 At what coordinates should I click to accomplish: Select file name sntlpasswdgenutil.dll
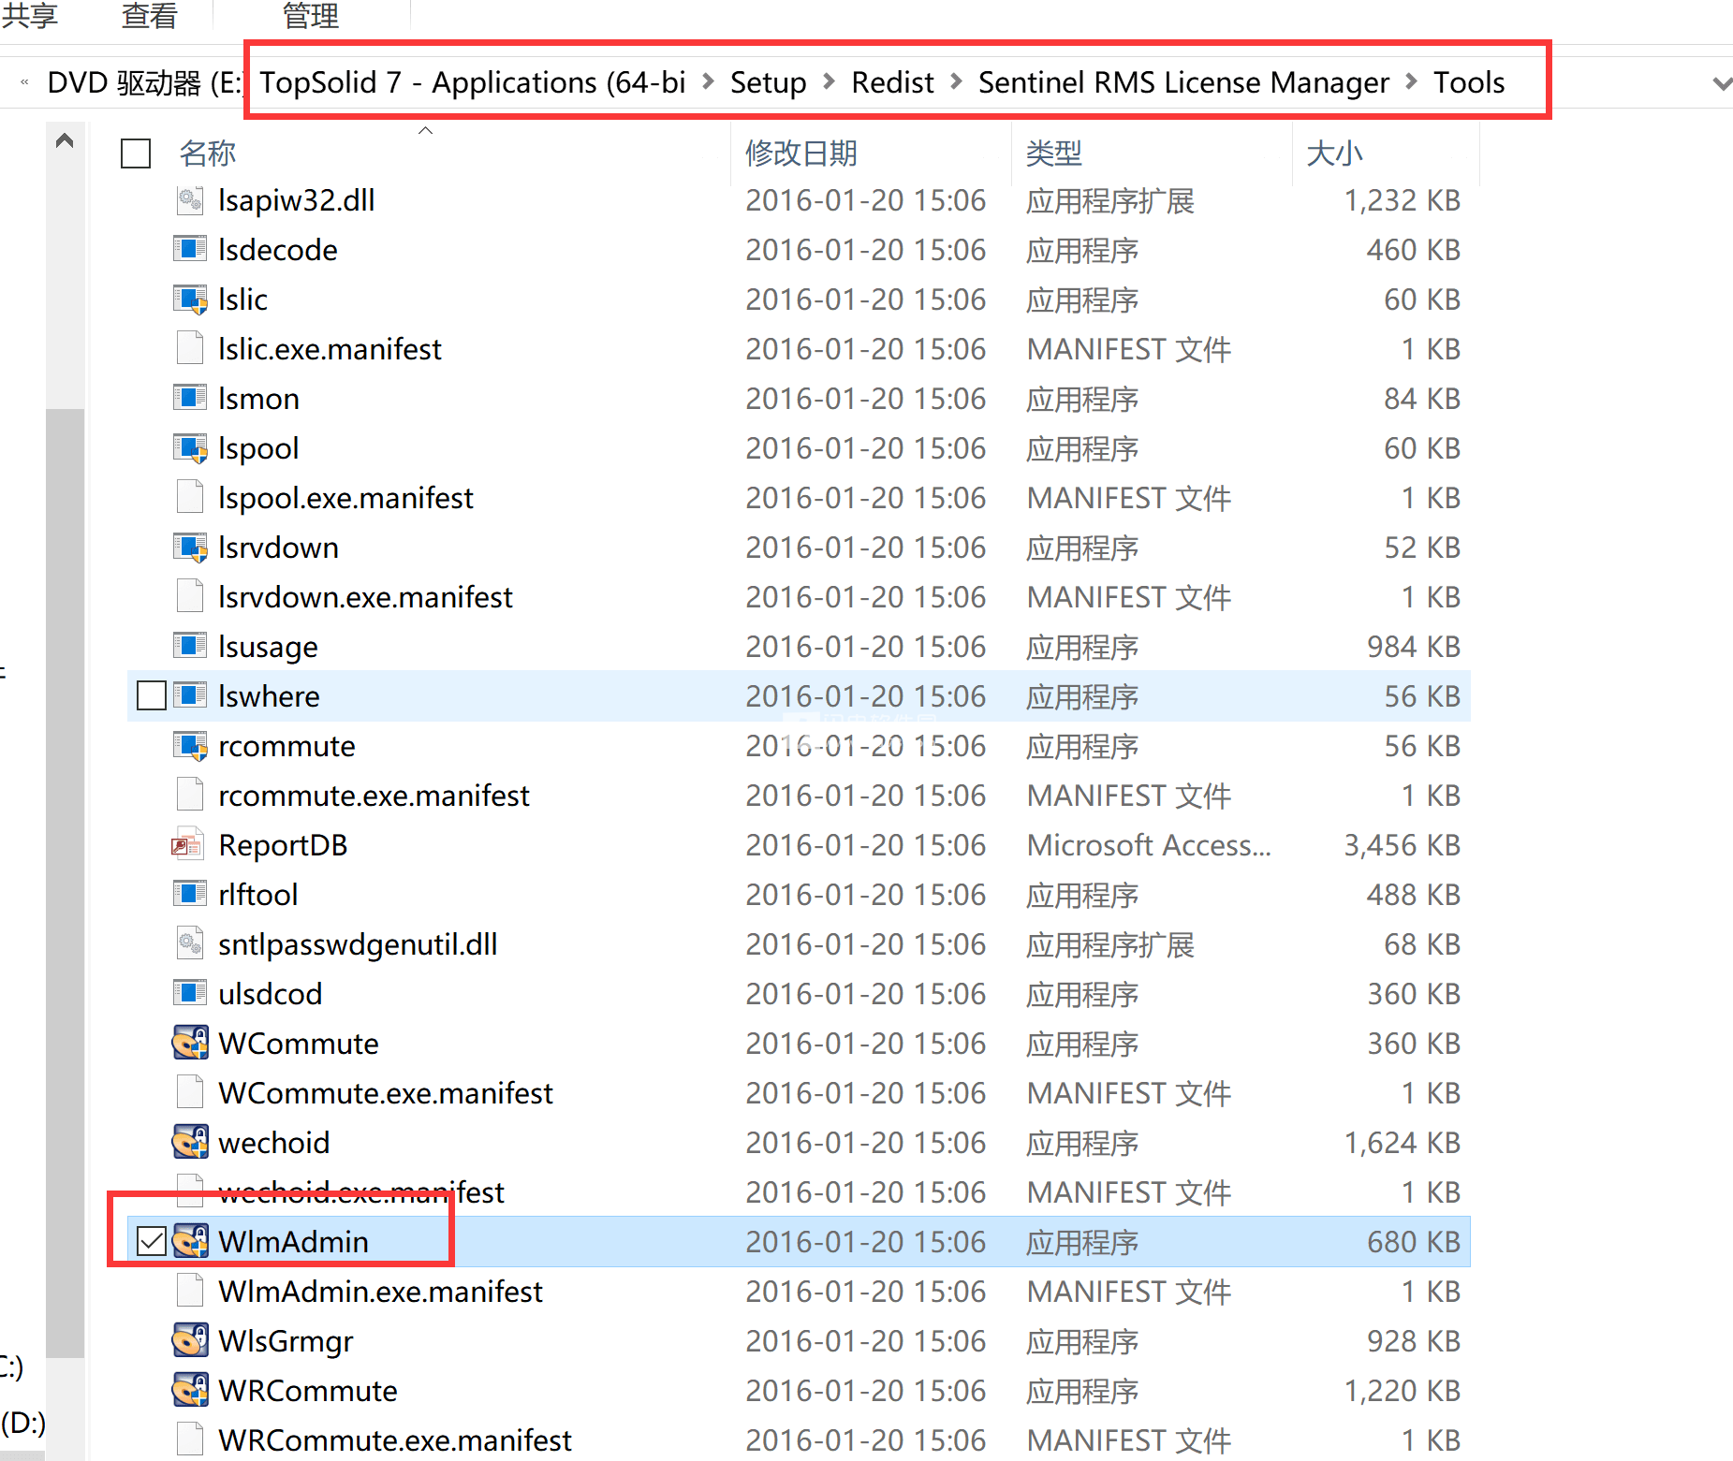(x=358, y=943)
